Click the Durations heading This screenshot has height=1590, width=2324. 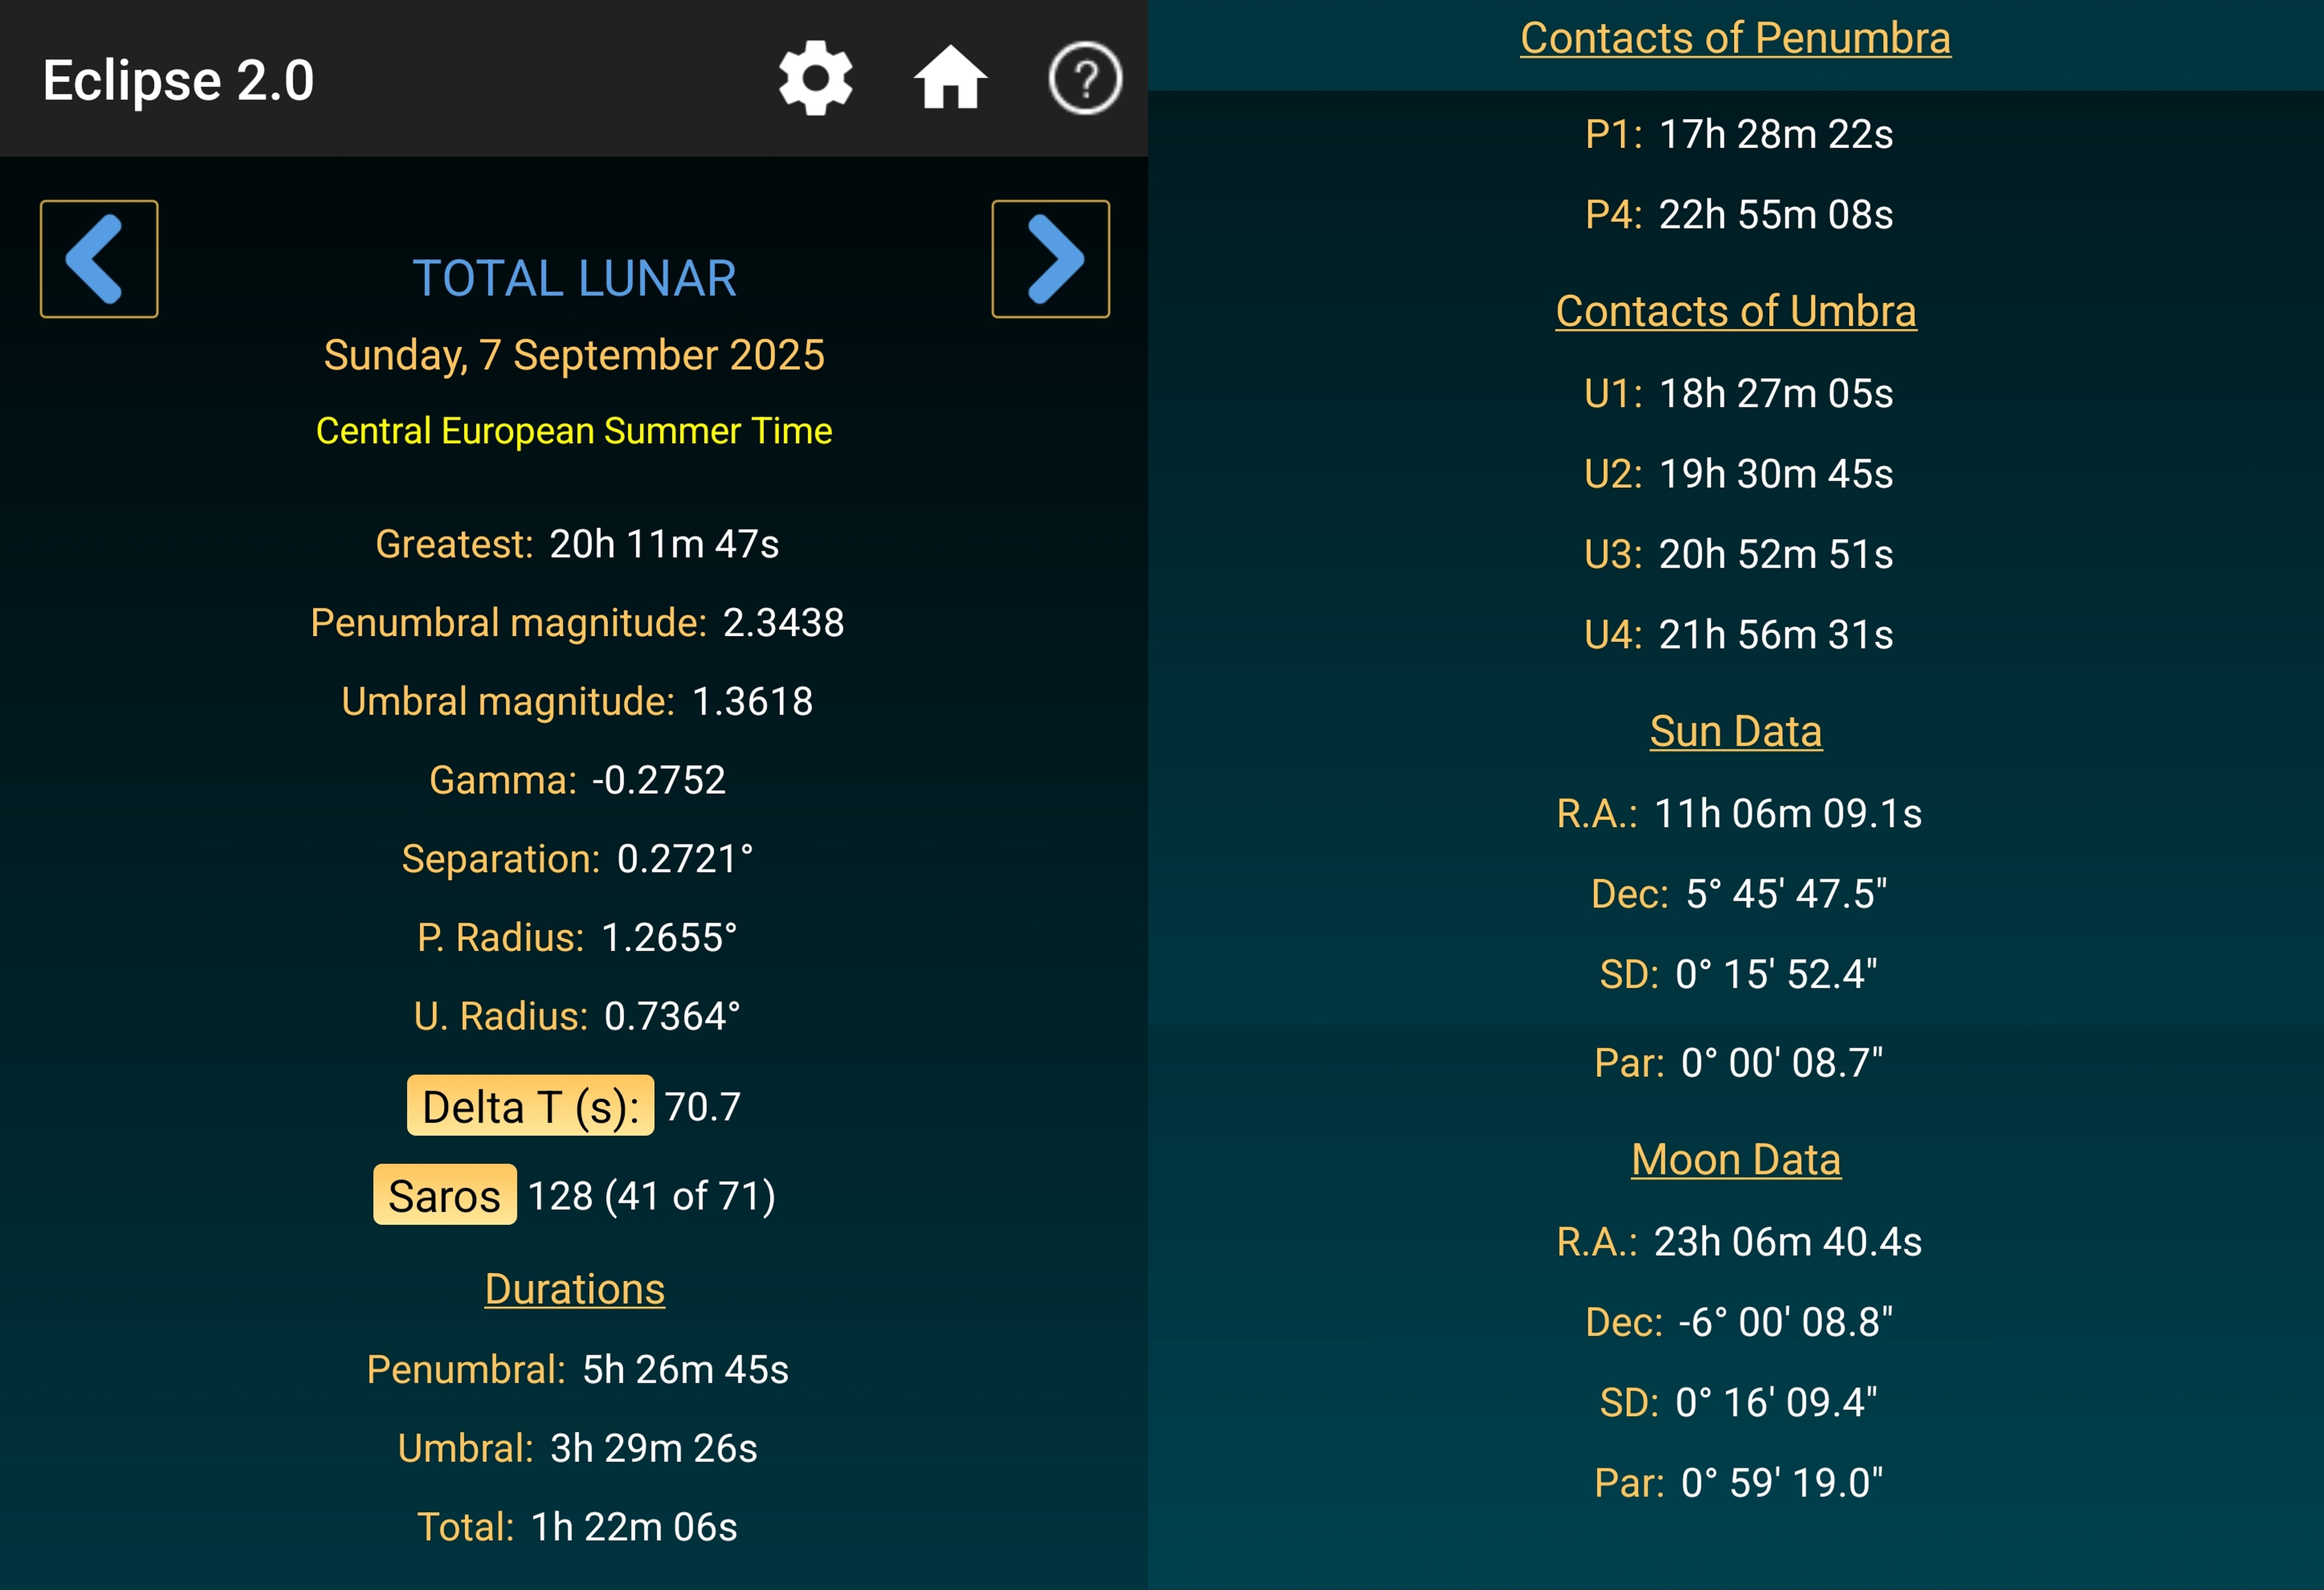point(574,1289)
